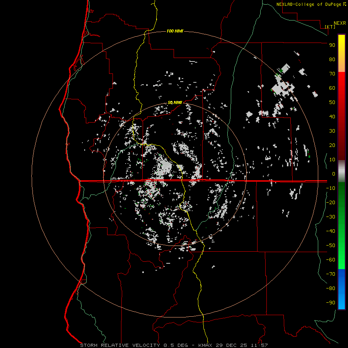The image size is (348, 348).
Task: Click the 80 value on the velocity scale
Action: coord(332,59)
